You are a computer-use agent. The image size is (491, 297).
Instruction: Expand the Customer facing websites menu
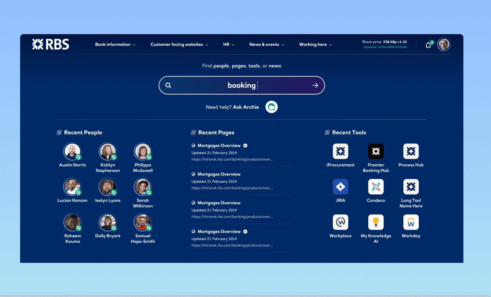click(x=179, y=44)
